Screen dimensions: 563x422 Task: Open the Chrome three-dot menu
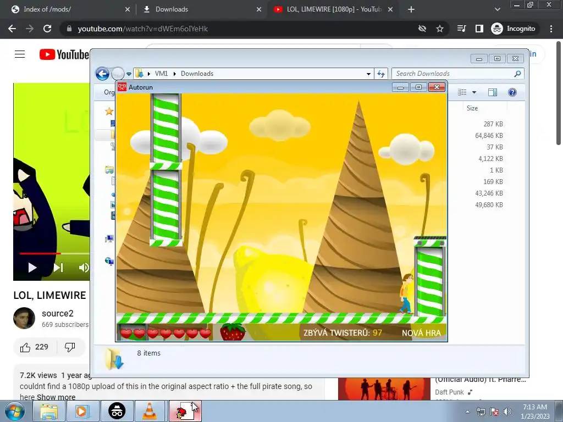tap(551, 29)
